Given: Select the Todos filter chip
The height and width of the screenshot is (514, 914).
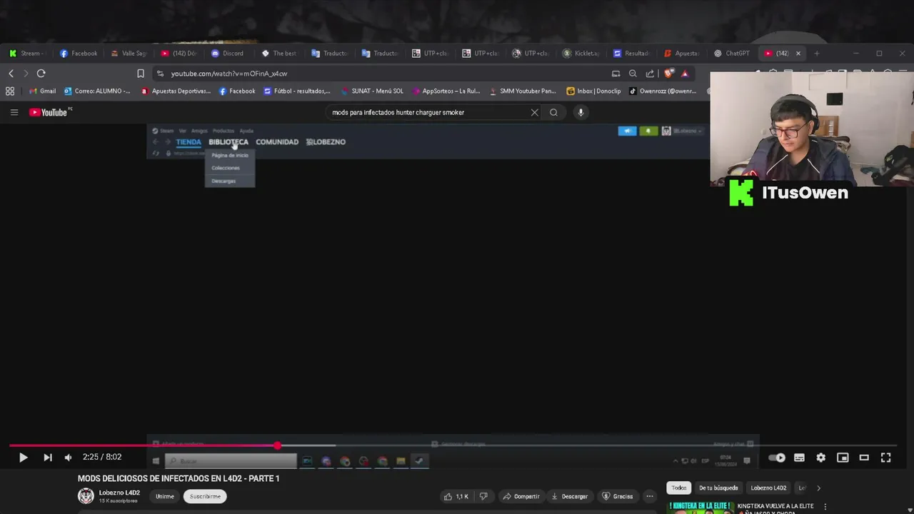Looking at the screenshot, I should (679, 488).
